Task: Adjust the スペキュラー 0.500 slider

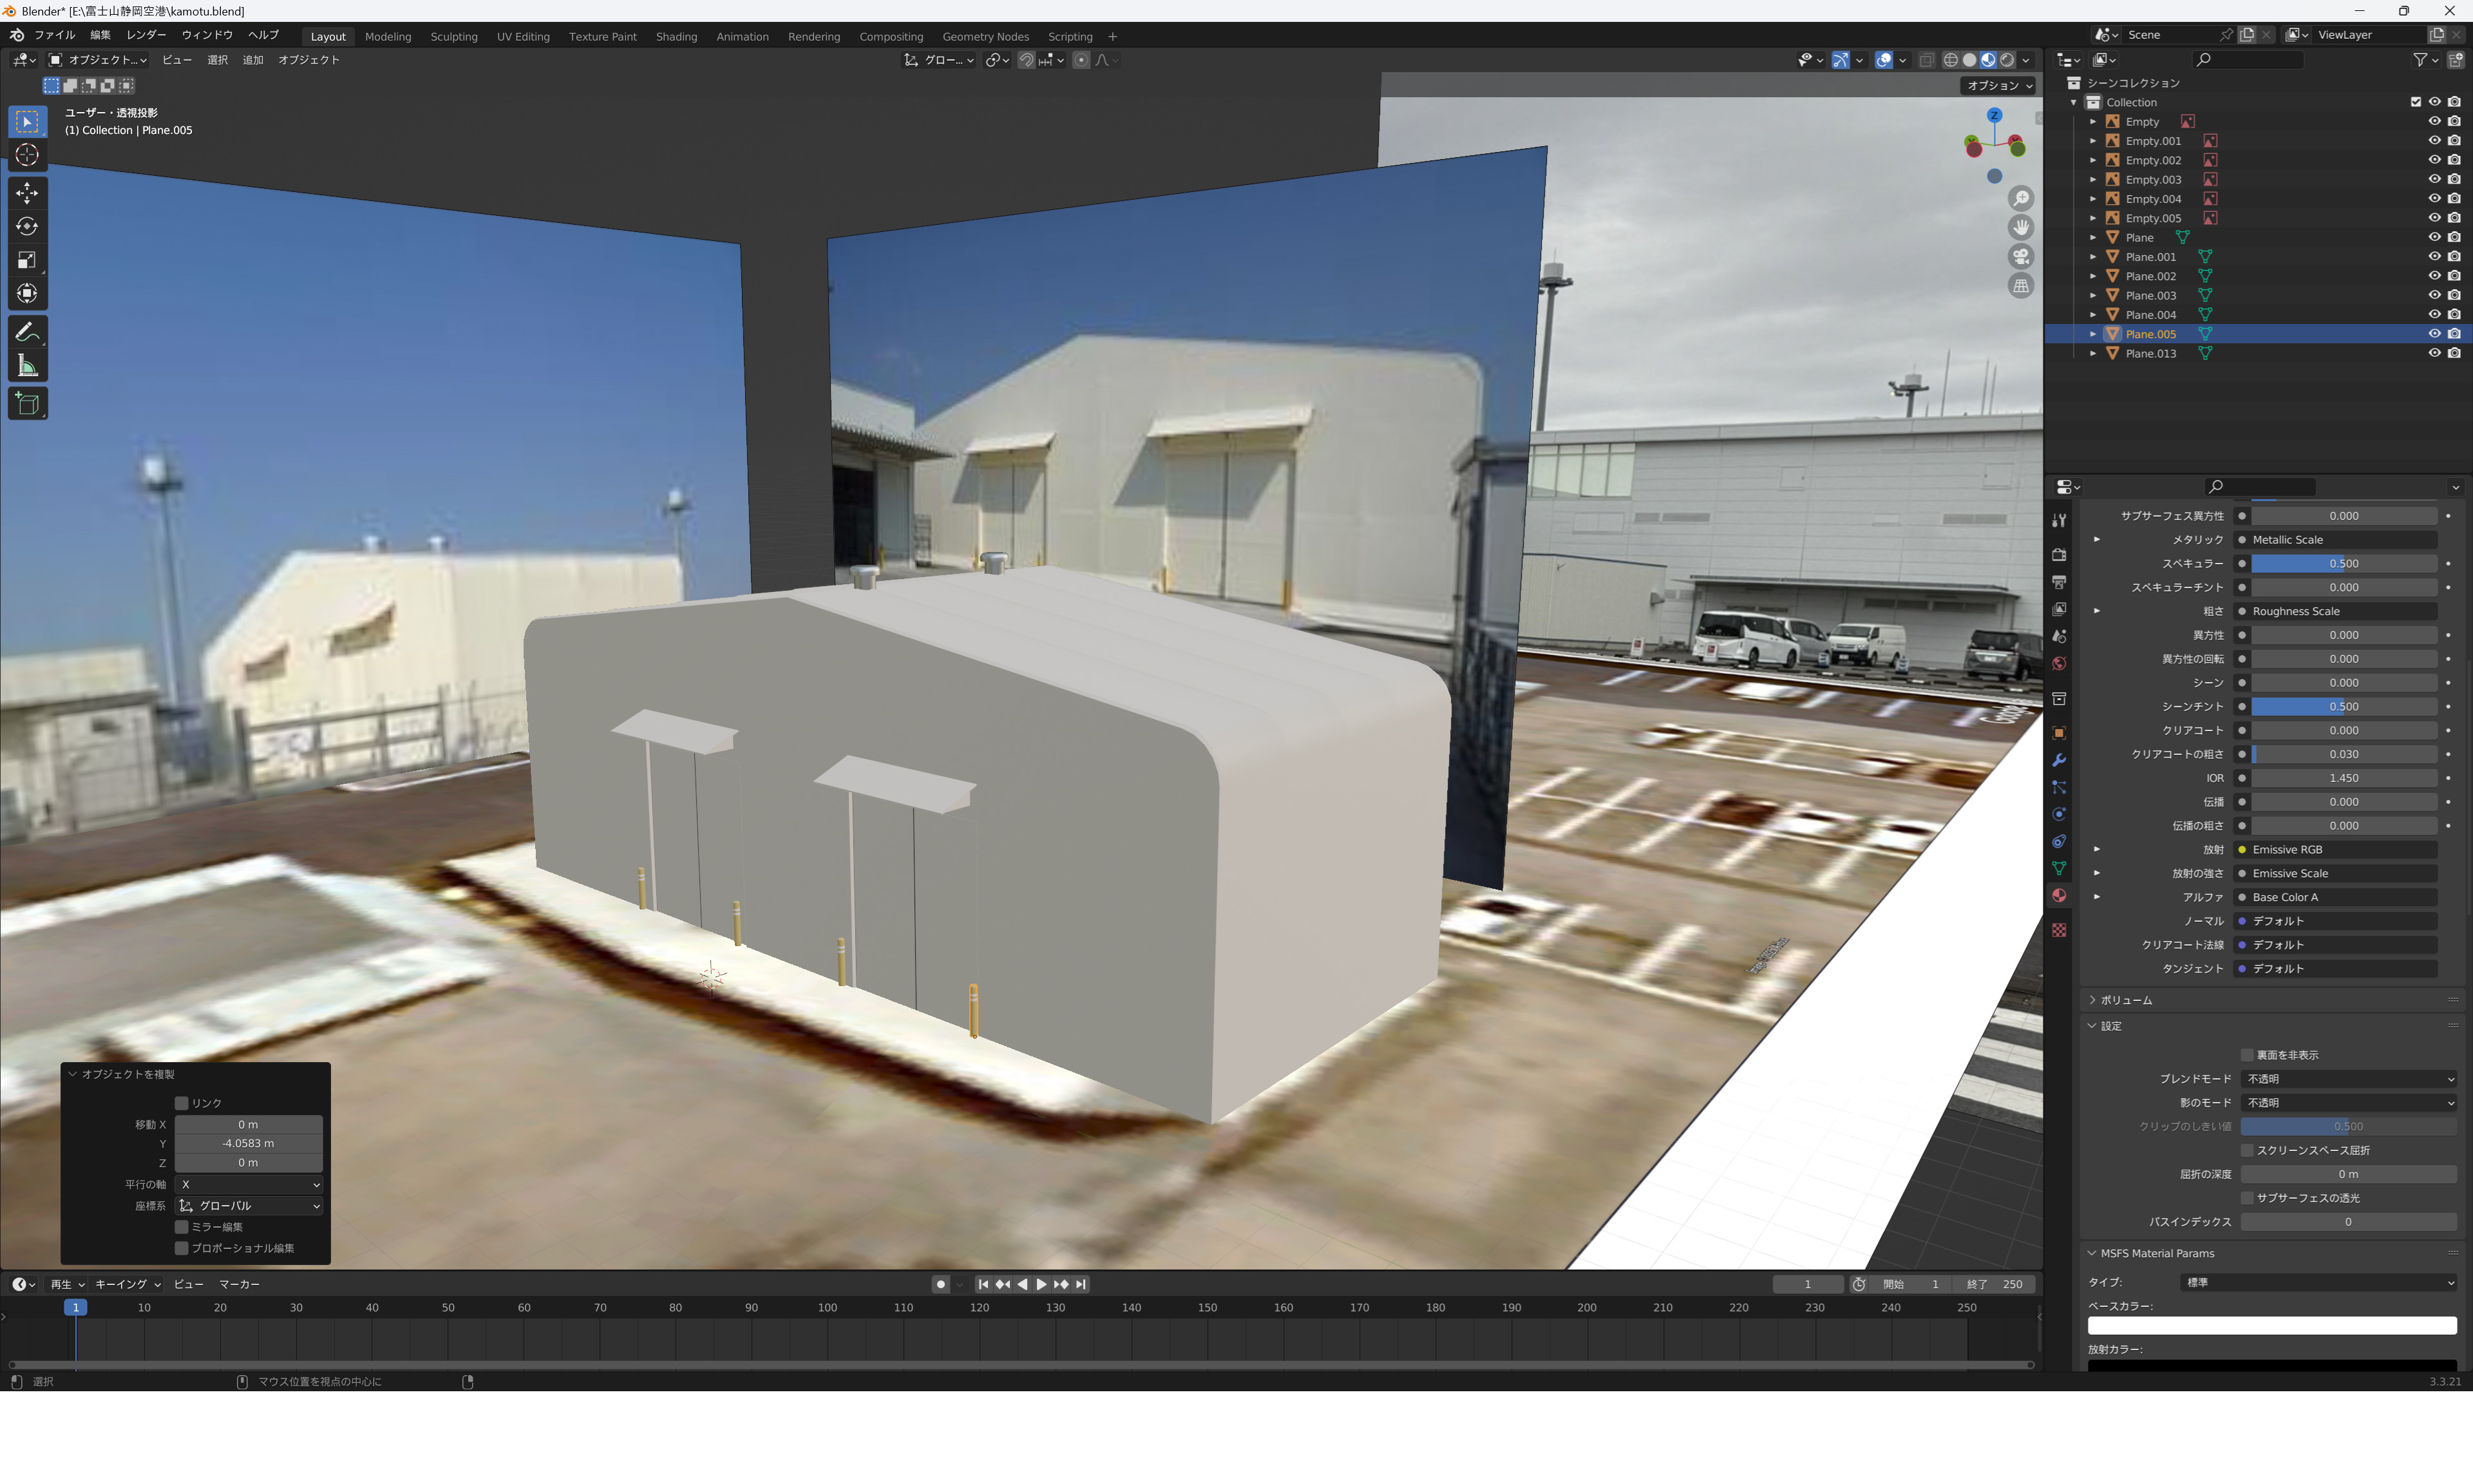Action: 2343,564
